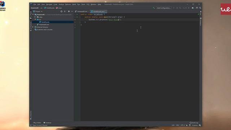Image resolution: width=231 pixels, height=130 pixels.
Task: Click the Add Configuration button
Action: click(x=164, y=8)
